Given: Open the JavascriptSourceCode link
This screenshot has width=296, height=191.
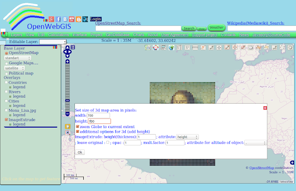Looking at the screenshot, I should pyautogui.click(x=271, y=35).
